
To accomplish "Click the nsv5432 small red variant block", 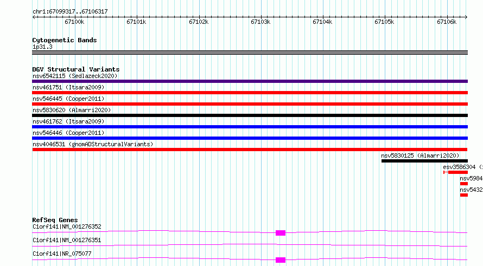I will [x=464, y=195].
